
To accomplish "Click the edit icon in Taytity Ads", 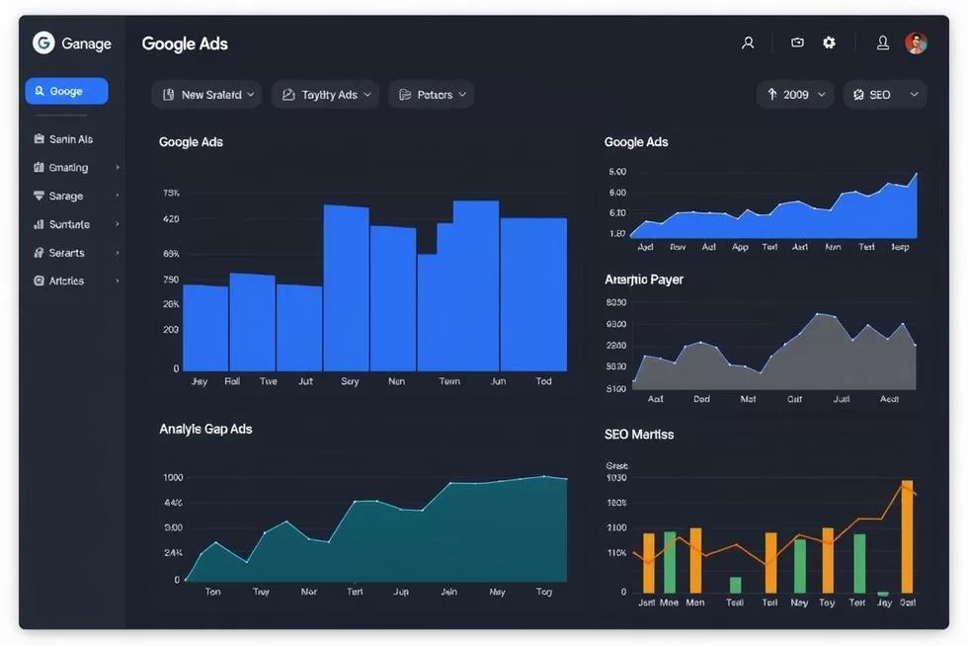I will pyautogui.click(x=288, y=95).
